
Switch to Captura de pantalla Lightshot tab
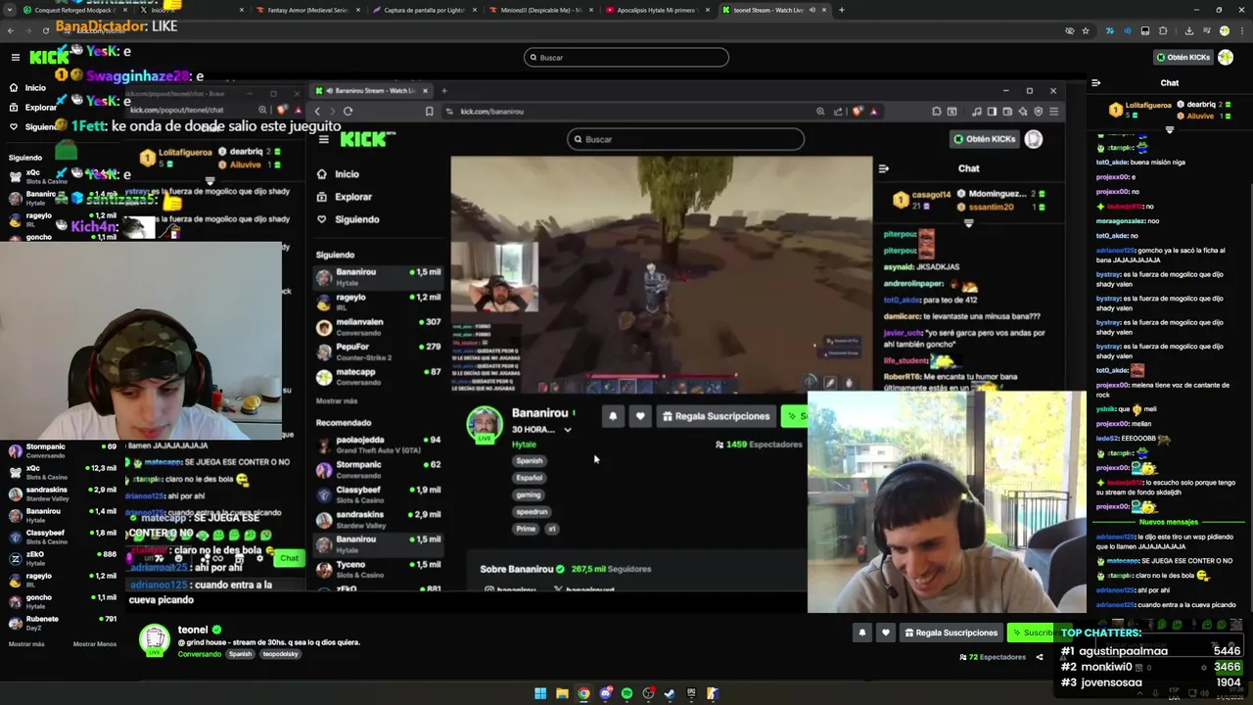425,10
